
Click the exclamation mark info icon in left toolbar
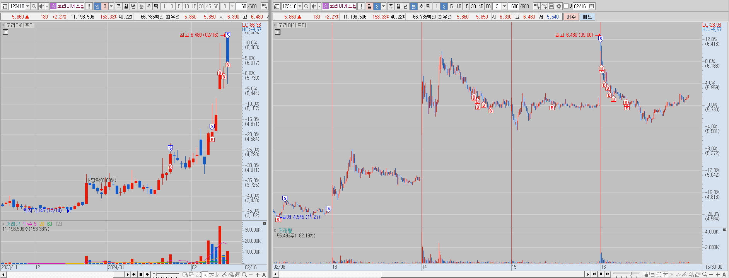click(89, 6)
